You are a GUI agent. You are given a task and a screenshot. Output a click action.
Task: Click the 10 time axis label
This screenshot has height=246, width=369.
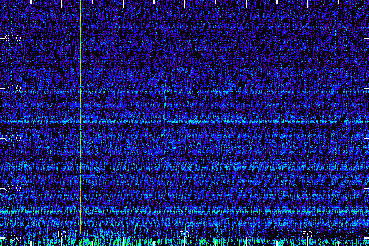click(x=61, y=234)
